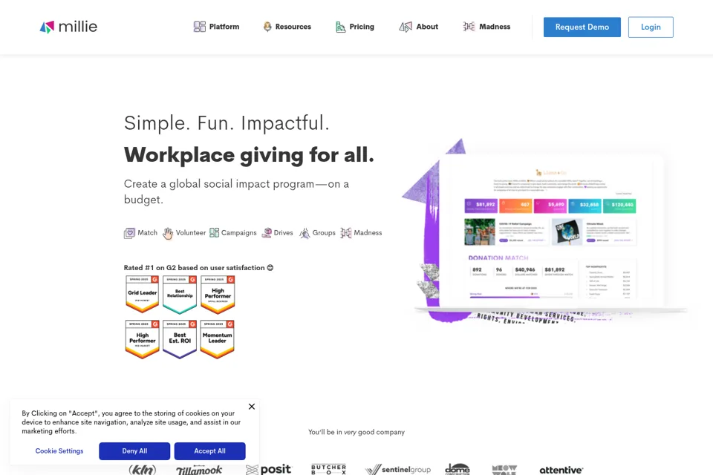Click the millie logo icon
This screenshot has height=475, width=713.
[x=47, y=27]
